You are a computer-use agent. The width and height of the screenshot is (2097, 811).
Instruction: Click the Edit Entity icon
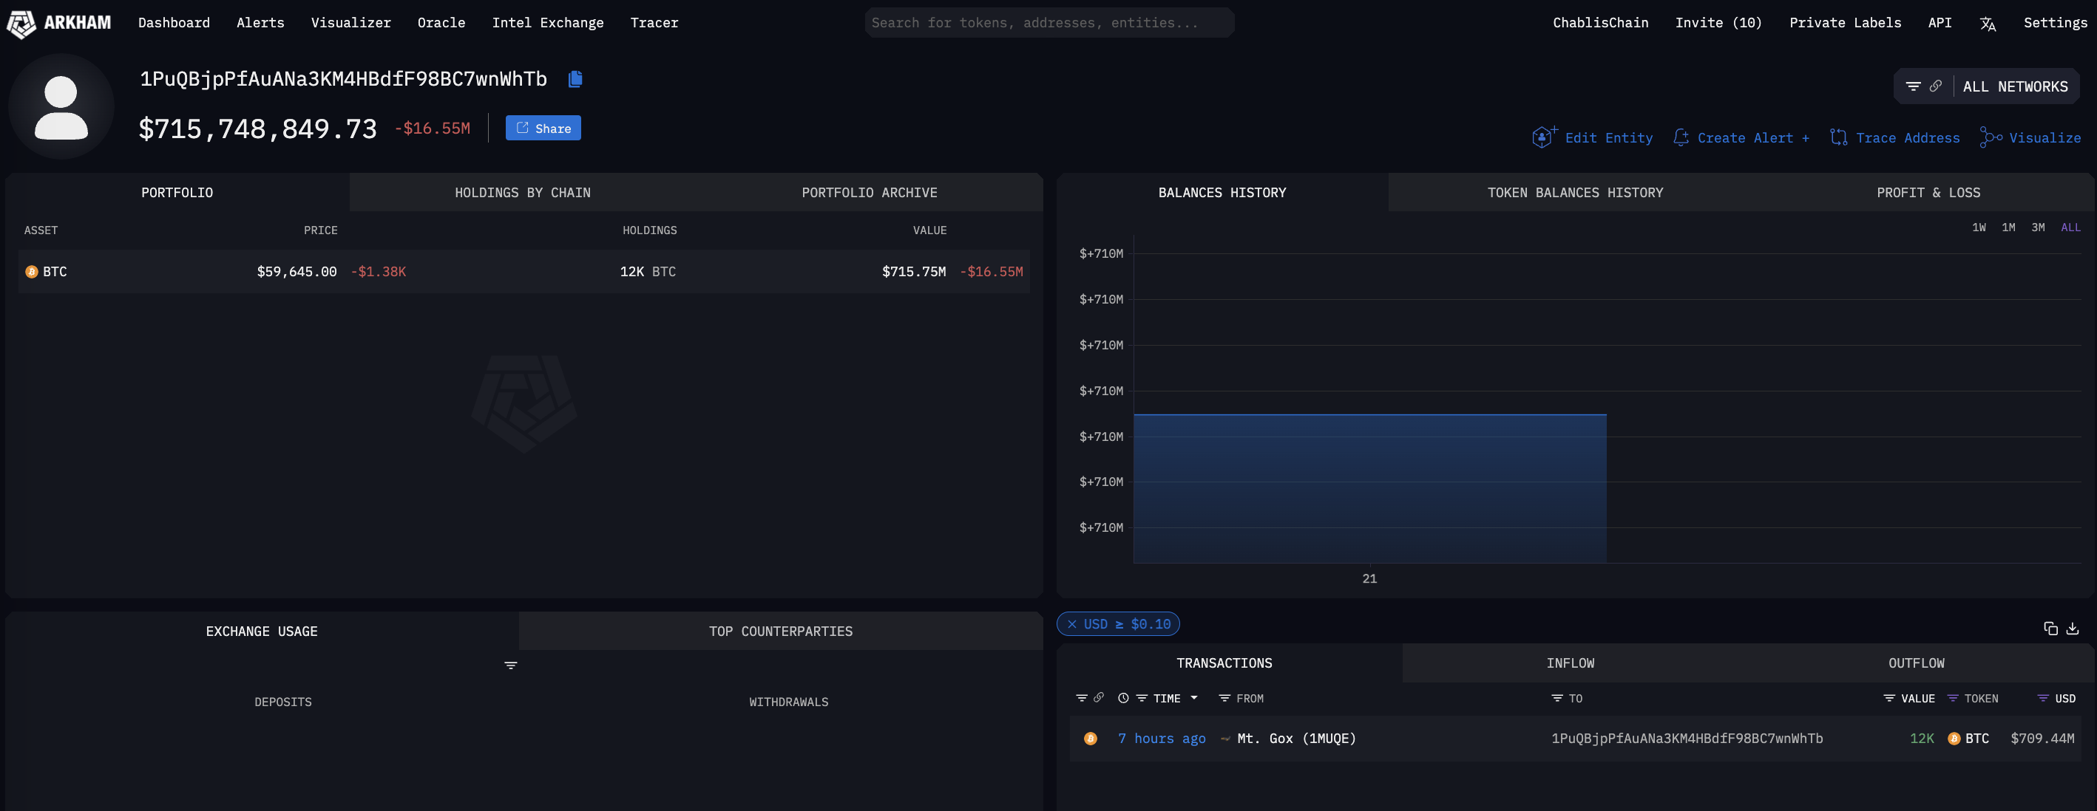pos(1543,137)
